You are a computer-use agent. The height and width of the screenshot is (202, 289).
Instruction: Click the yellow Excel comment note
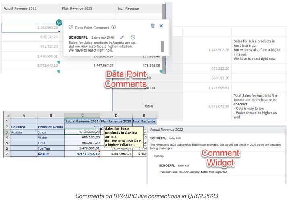(x=124, y=137)
